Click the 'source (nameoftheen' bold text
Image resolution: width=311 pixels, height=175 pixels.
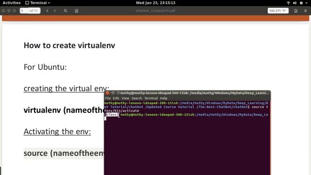[x=64, y=153]
